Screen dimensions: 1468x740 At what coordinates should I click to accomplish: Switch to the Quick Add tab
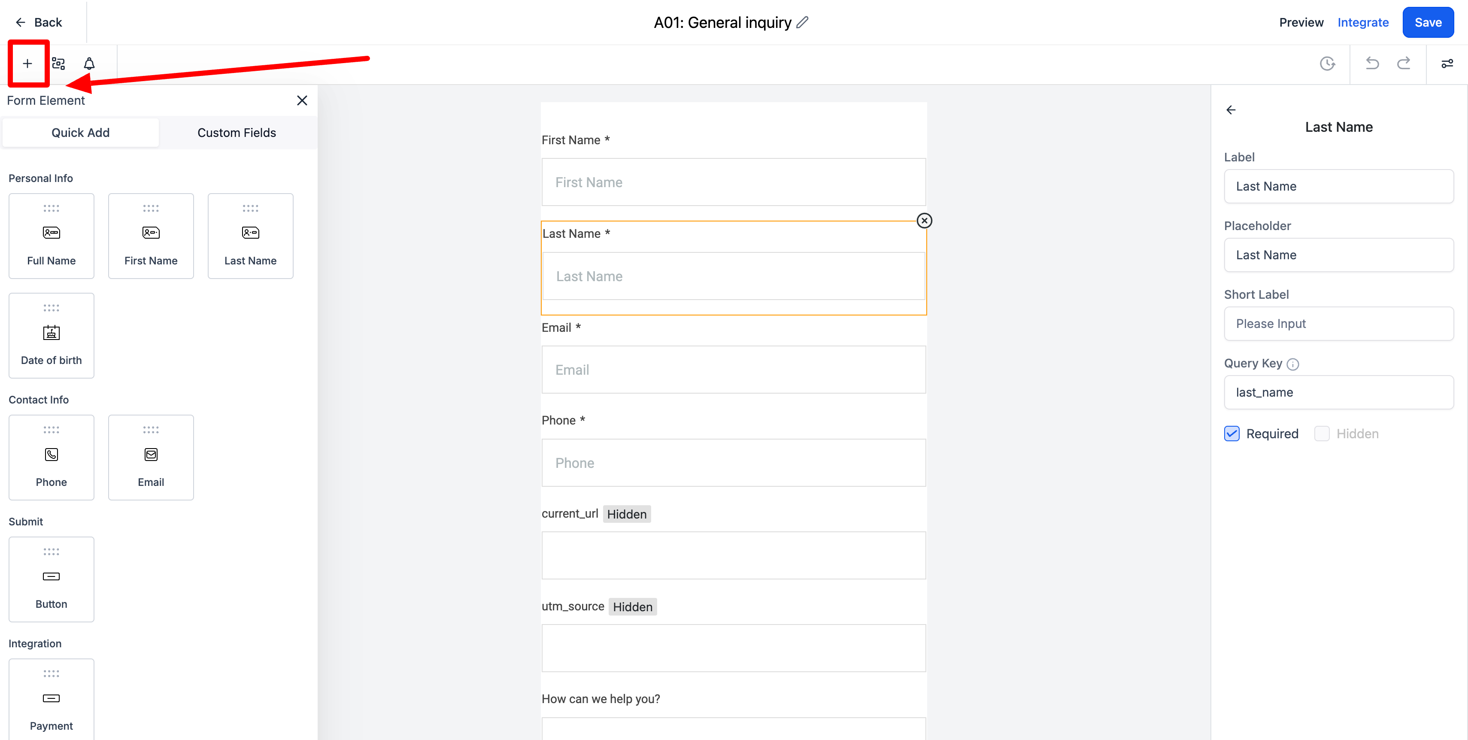(x=80, y=133)
